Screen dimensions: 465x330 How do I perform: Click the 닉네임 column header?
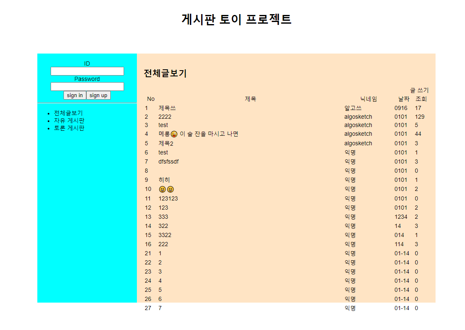point(369,99)
